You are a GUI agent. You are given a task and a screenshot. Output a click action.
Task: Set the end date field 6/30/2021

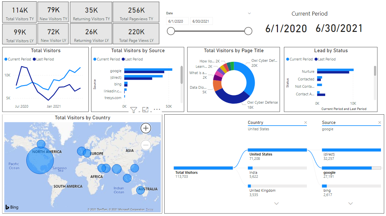[201, 21]
